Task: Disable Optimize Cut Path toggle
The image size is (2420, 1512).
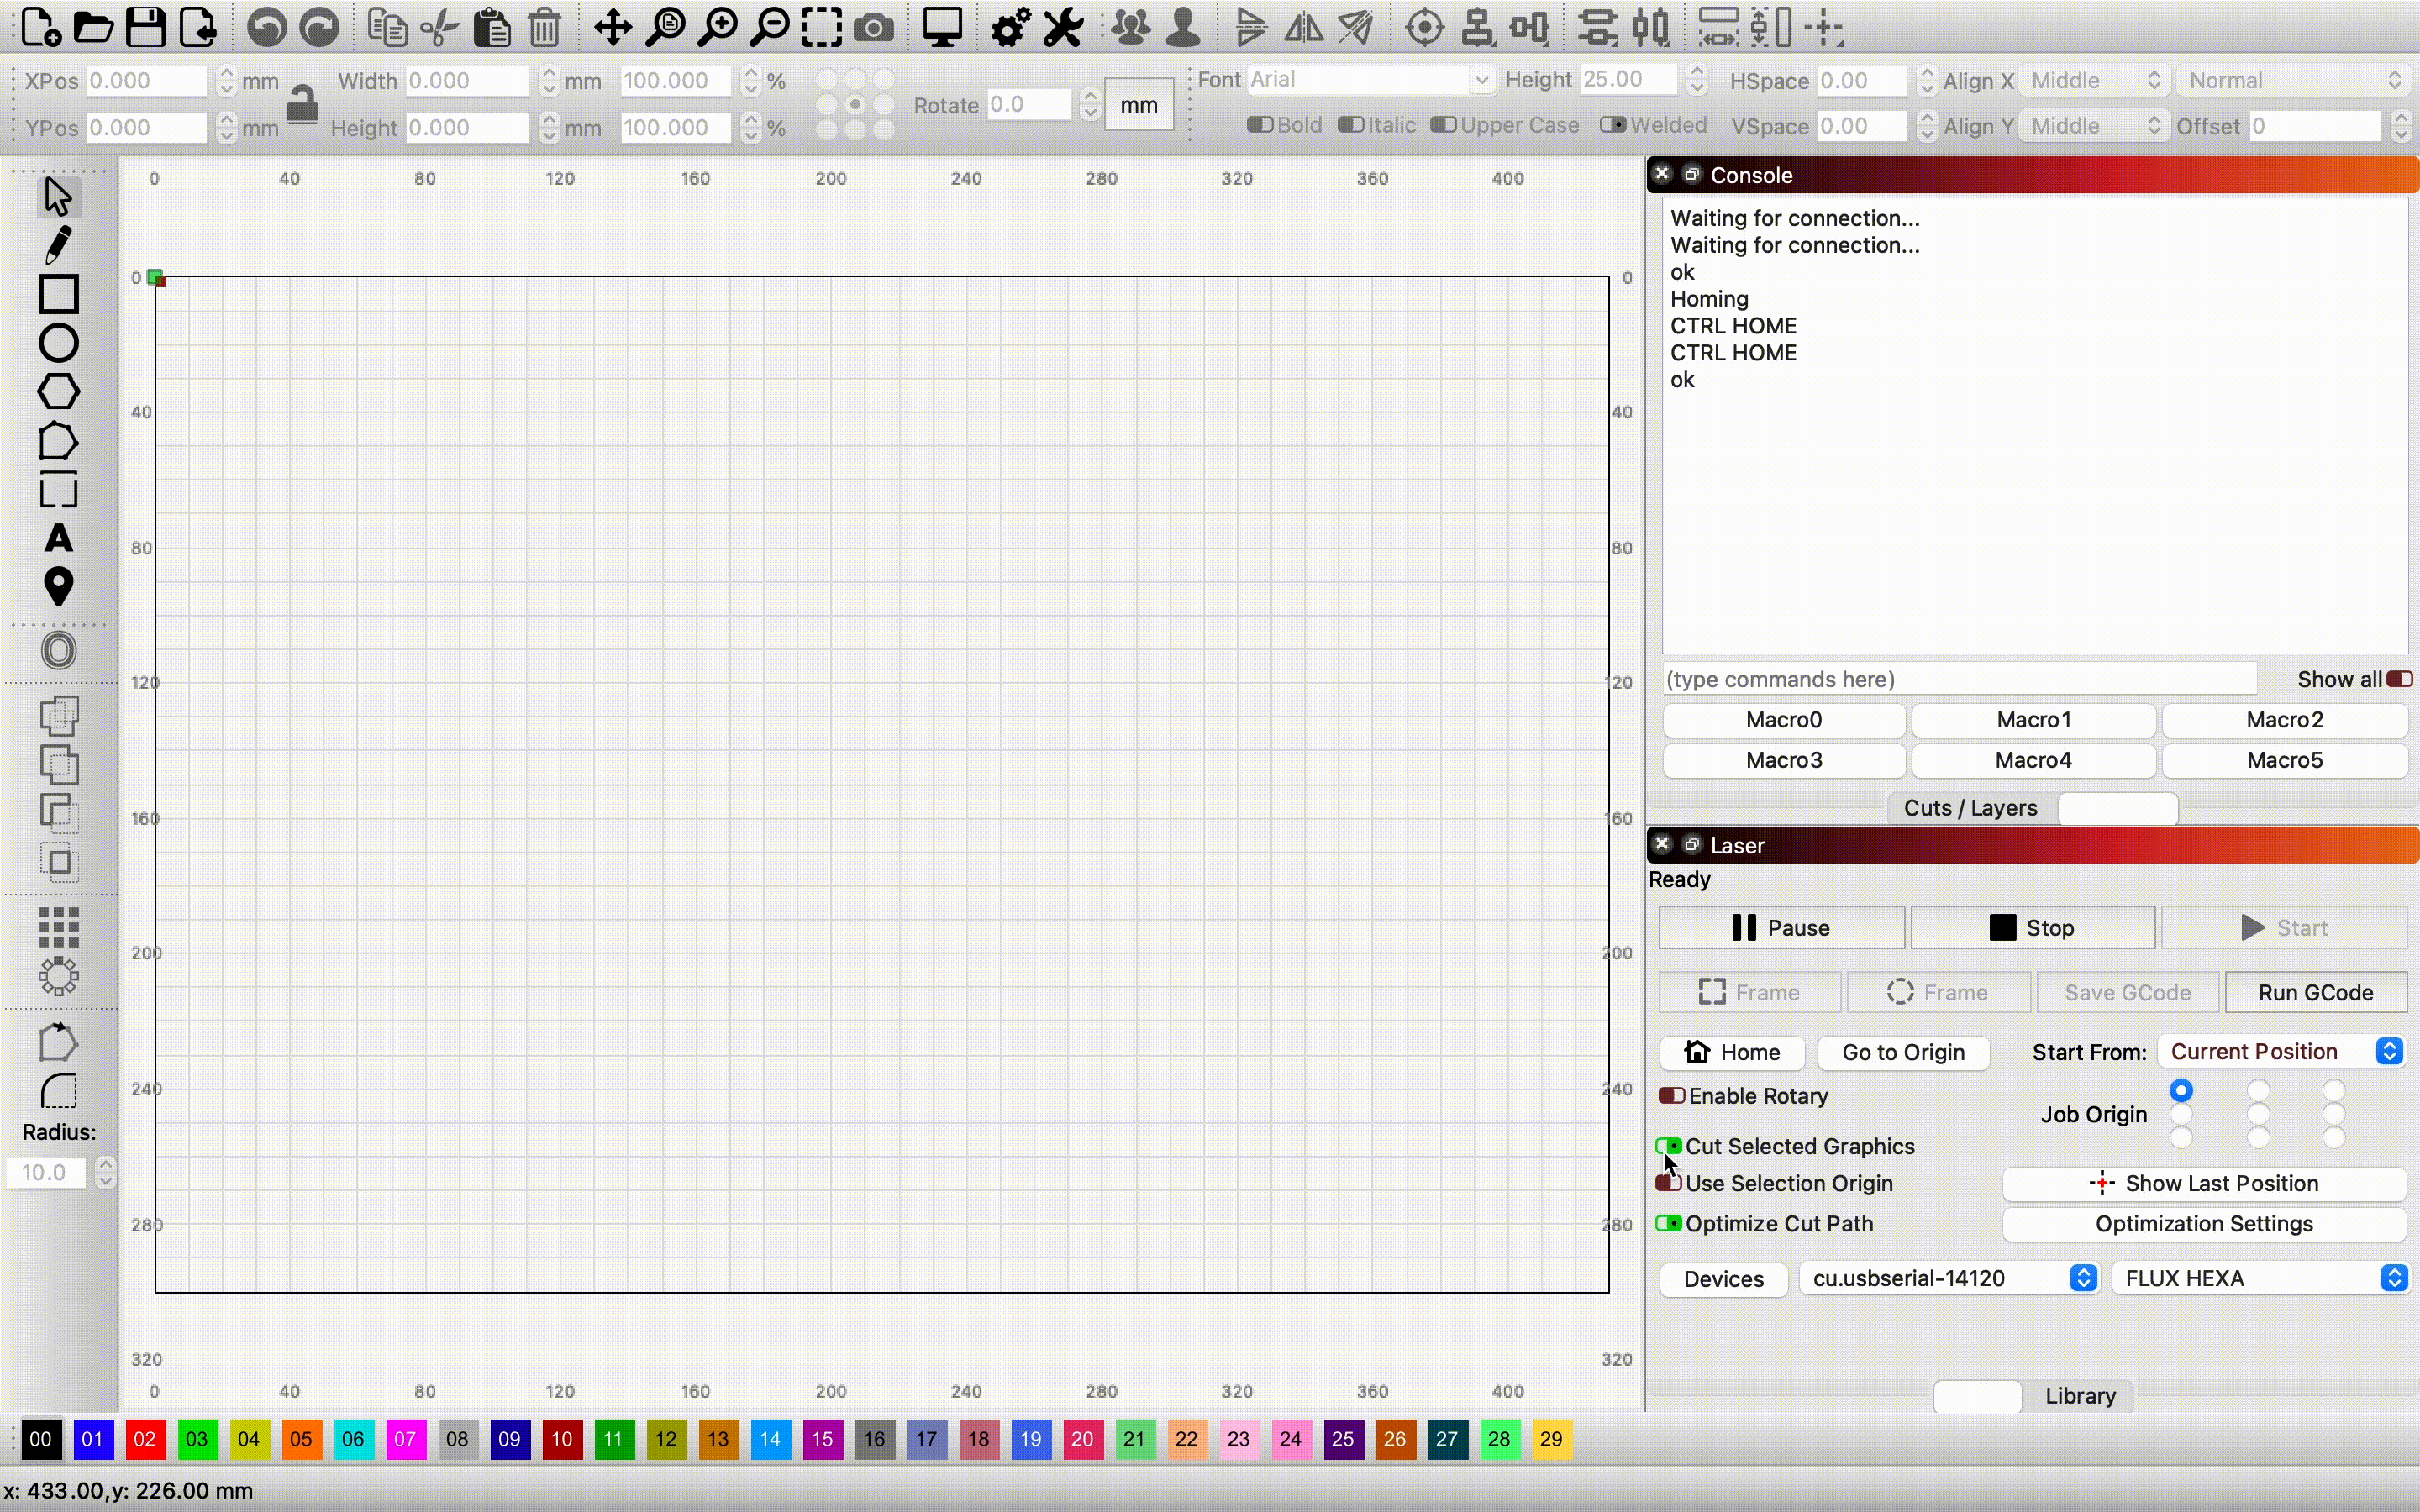Action: pyautogui.click(x=1668, y=1224)
